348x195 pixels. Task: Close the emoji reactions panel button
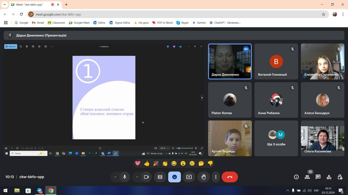pyautogui.click(x=174, y=177)
